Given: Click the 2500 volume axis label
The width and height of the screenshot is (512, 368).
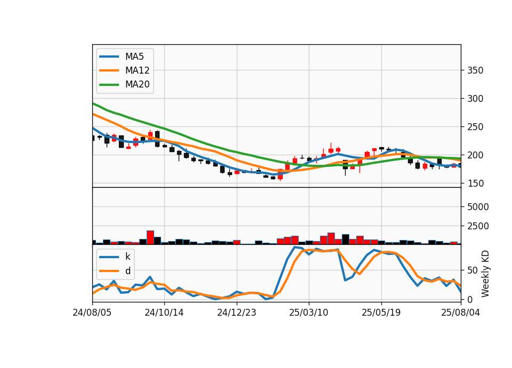Looking at the screenshot, I should pos(478,226).
